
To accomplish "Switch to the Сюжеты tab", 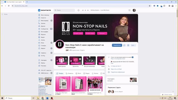I will coord(69,73).
